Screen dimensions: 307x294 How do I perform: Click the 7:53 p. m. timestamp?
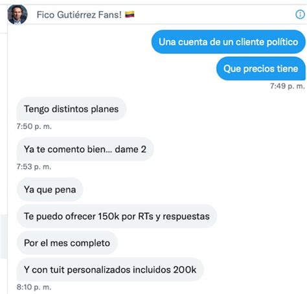tap(34, 166)
